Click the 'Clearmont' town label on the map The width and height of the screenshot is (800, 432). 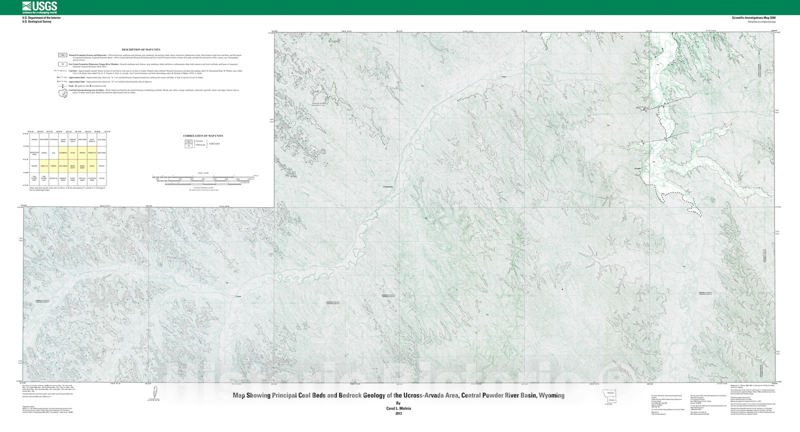(x=388, y=187)
